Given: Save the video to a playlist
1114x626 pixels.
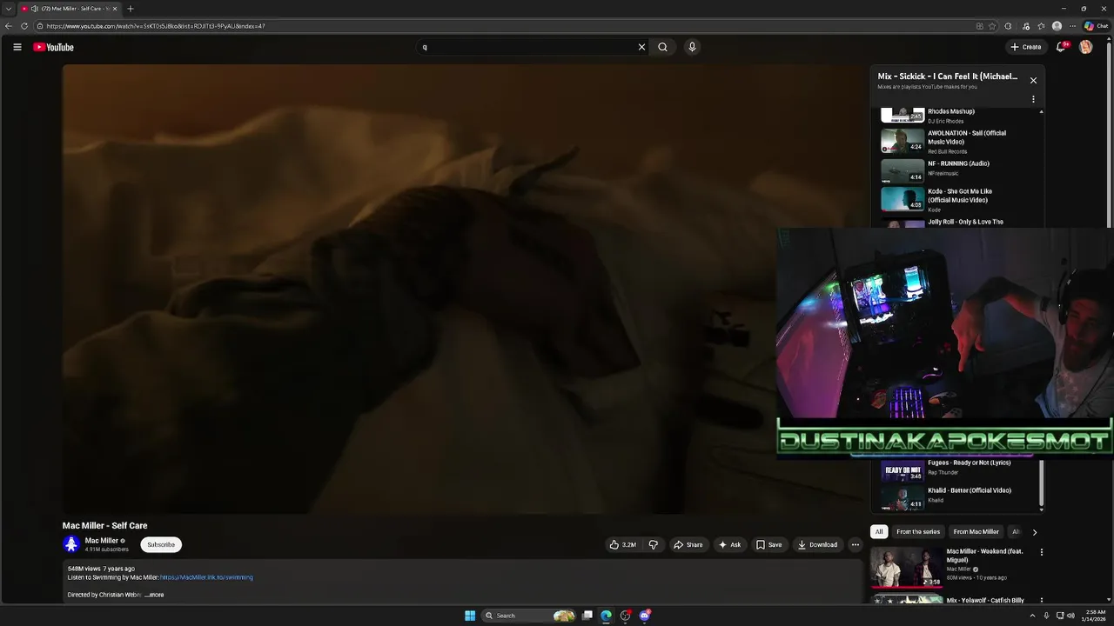Looking at the screenshot, I should (x=768, y=544).
